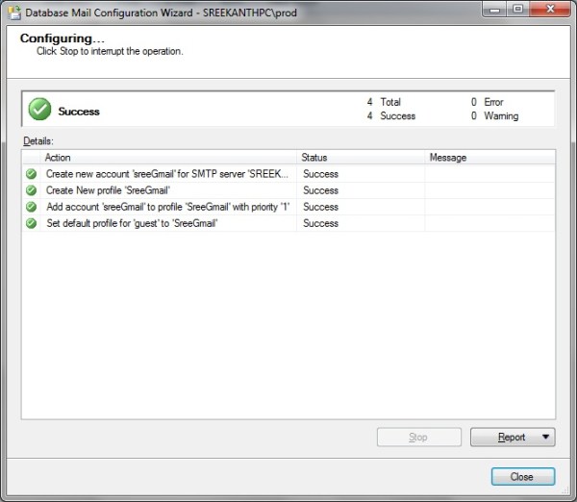The image size is (577, 502).
Task: Open the Report dropdown arrow
Action: tap(546, 438)
